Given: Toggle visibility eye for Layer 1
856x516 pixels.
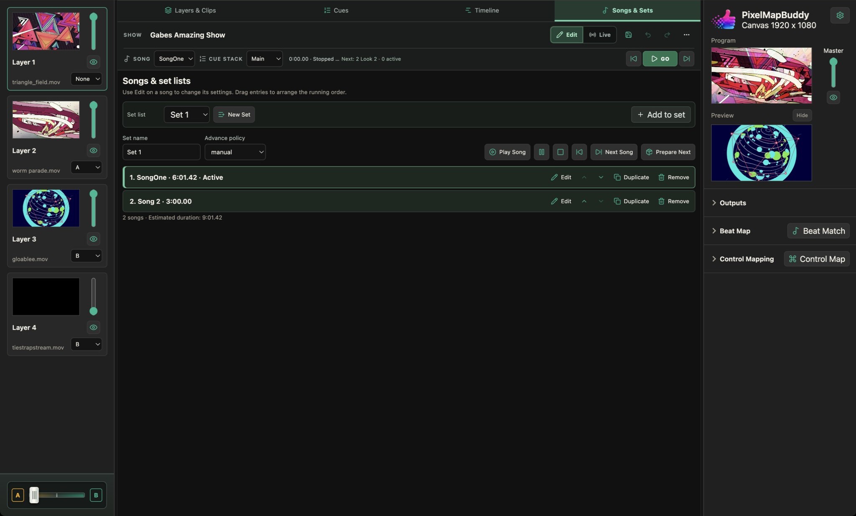Looking at the screenshot, I should coord(94,62).
